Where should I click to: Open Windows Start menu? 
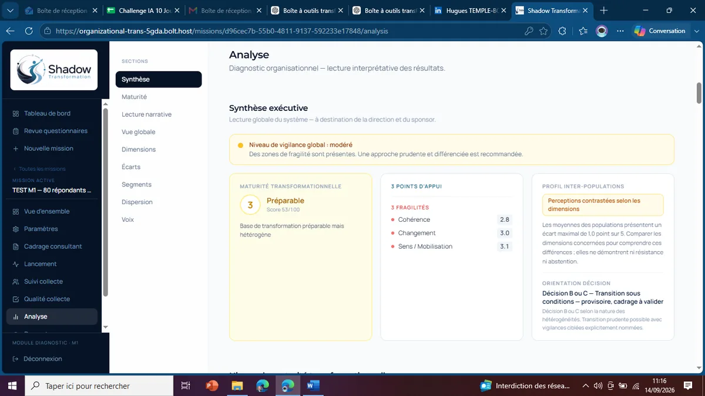(12, 385)
